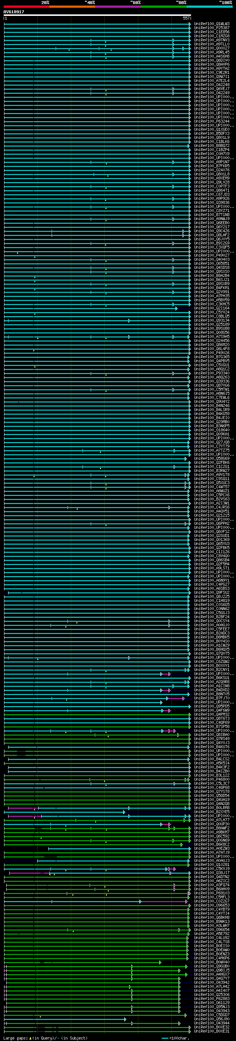Click the UniRef100_Q01369 label
Image resolution: width=236 pixels, height=1041 pixels.
pyautogui.click(x=212, y=540)
